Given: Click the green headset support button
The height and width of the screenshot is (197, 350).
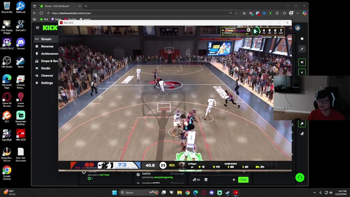Looking at the screenshot, I should (x=300, y=178).
